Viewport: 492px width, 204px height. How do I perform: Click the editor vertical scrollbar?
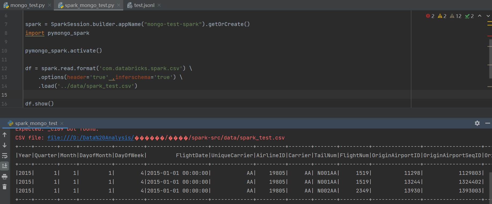point(490,59)
